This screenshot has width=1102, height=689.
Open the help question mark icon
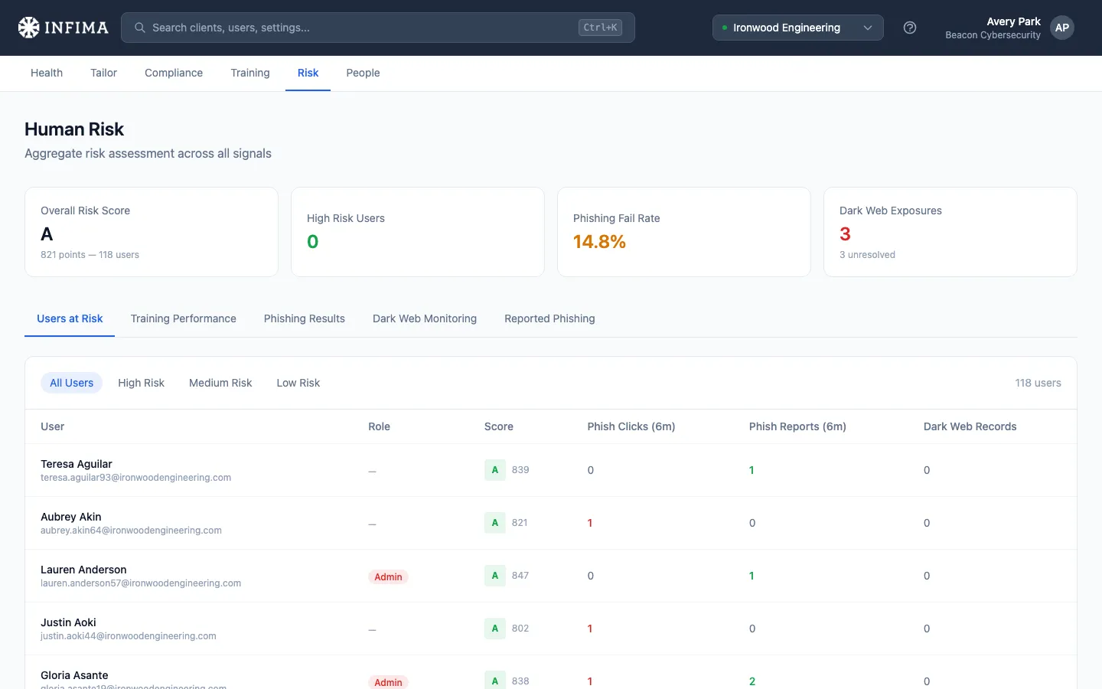click(910, 28)
